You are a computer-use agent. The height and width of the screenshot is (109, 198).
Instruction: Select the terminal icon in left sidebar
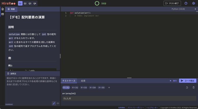pos(3,14)
